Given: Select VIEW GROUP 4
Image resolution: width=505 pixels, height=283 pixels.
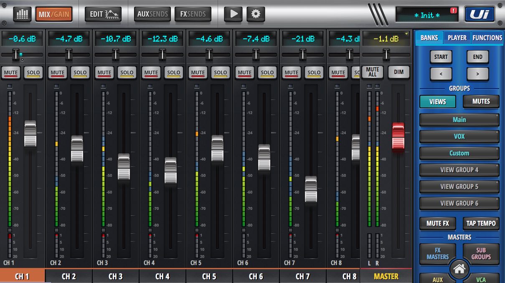Looking at the screenshot, I should coord(459,170).
